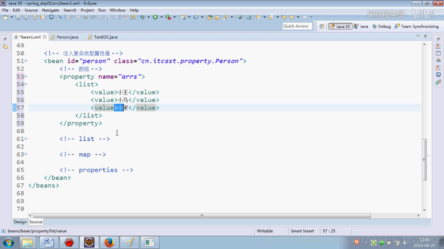Open the Word taskbar icon
This screenshot has width=444, height=249.
click(x=49, y=243)
